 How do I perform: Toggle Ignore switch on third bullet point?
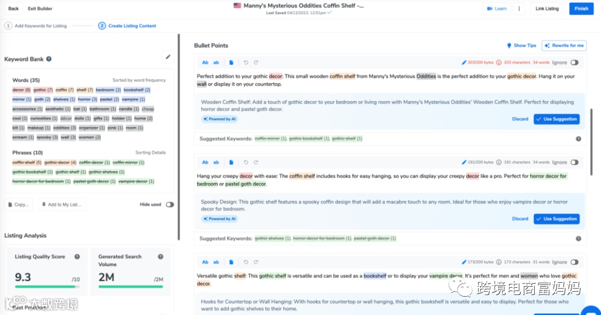[x=574, y=262]
